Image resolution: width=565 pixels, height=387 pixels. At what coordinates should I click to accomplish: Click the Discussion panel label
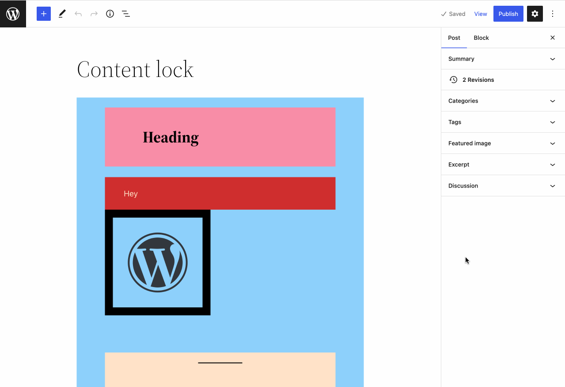tap(463, 186)
